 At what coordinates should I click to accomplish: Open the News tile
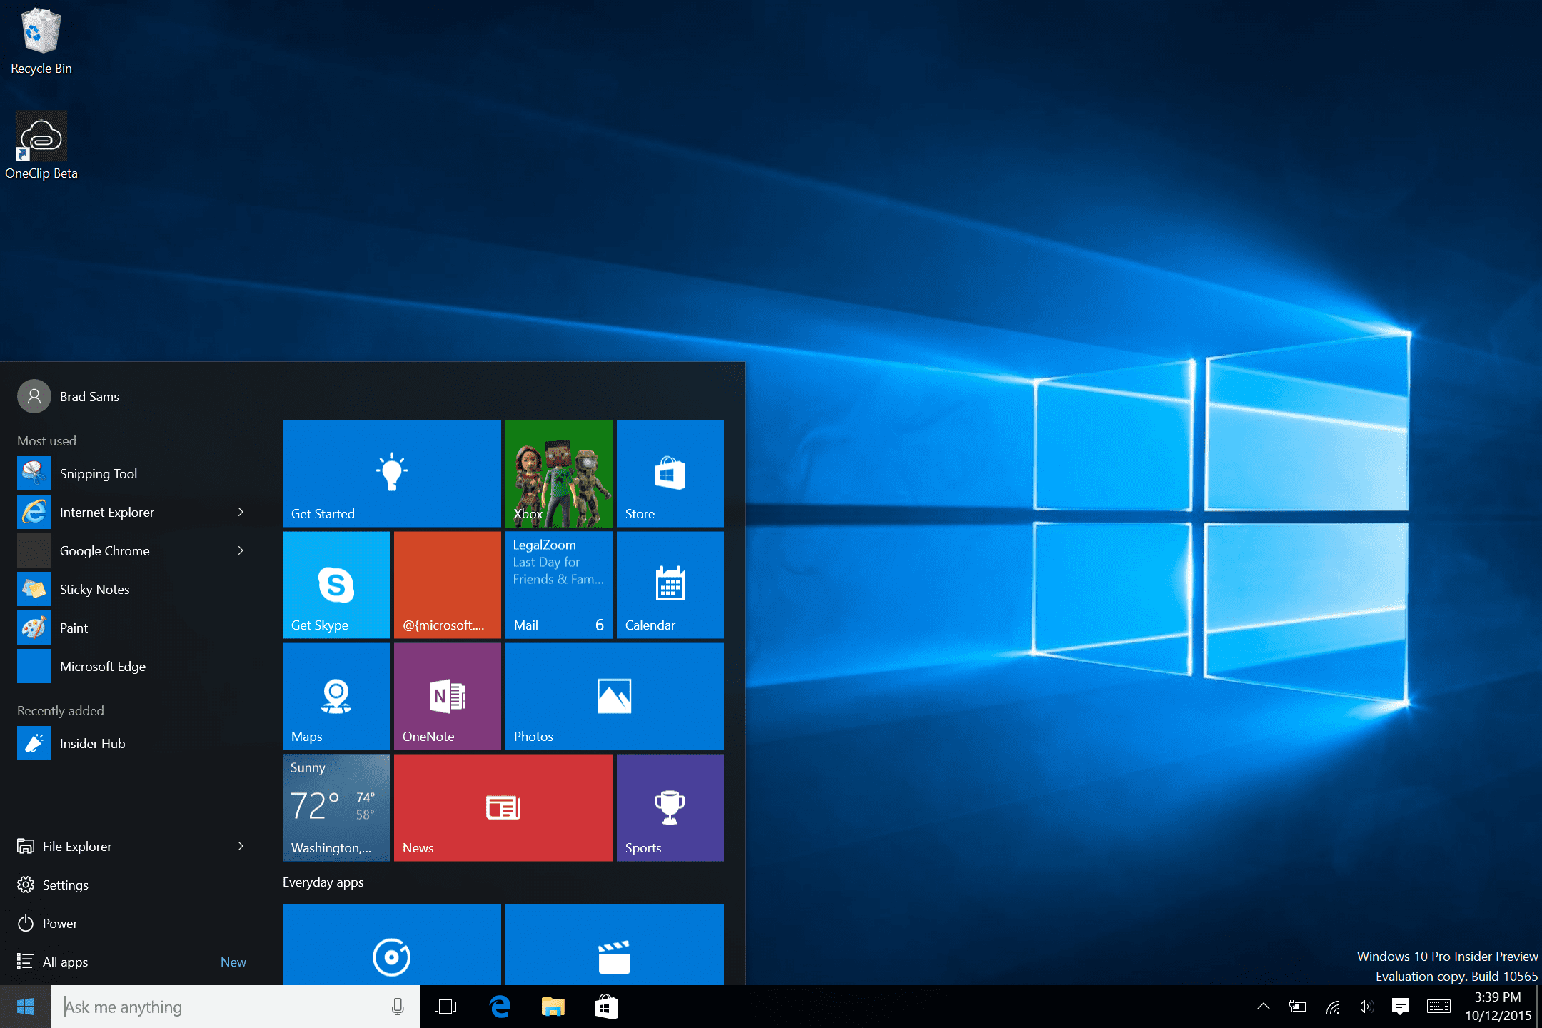pos(503,807)
